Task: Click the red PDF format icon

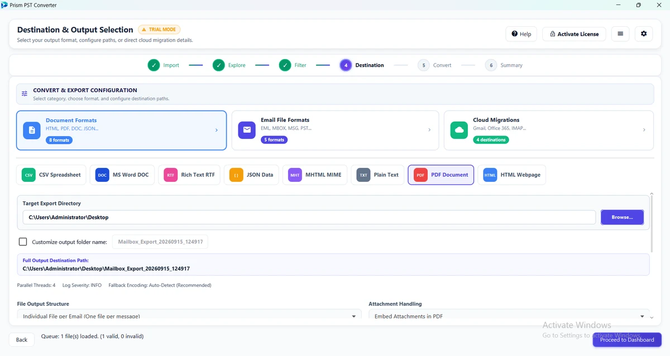Action: (420, 175)
